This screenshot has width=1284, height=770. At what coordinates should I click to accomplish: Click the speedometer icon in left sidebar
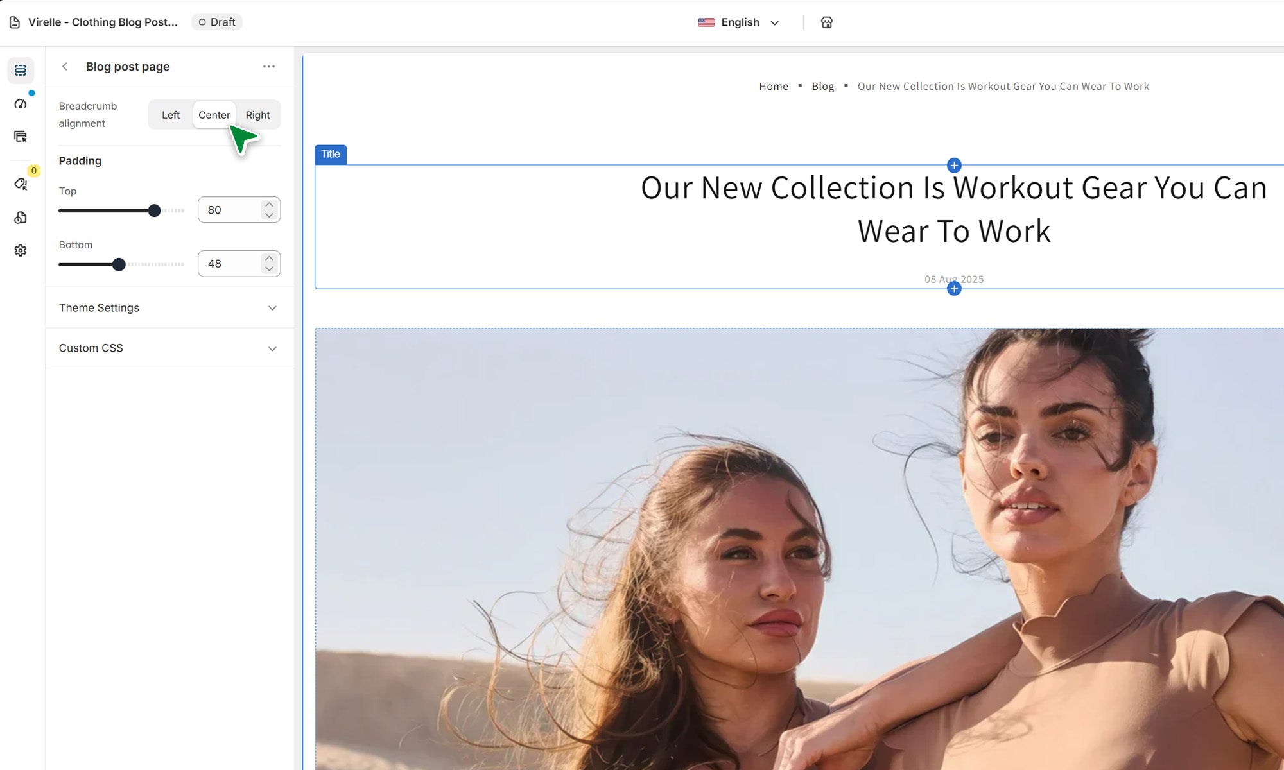point(21,104)
